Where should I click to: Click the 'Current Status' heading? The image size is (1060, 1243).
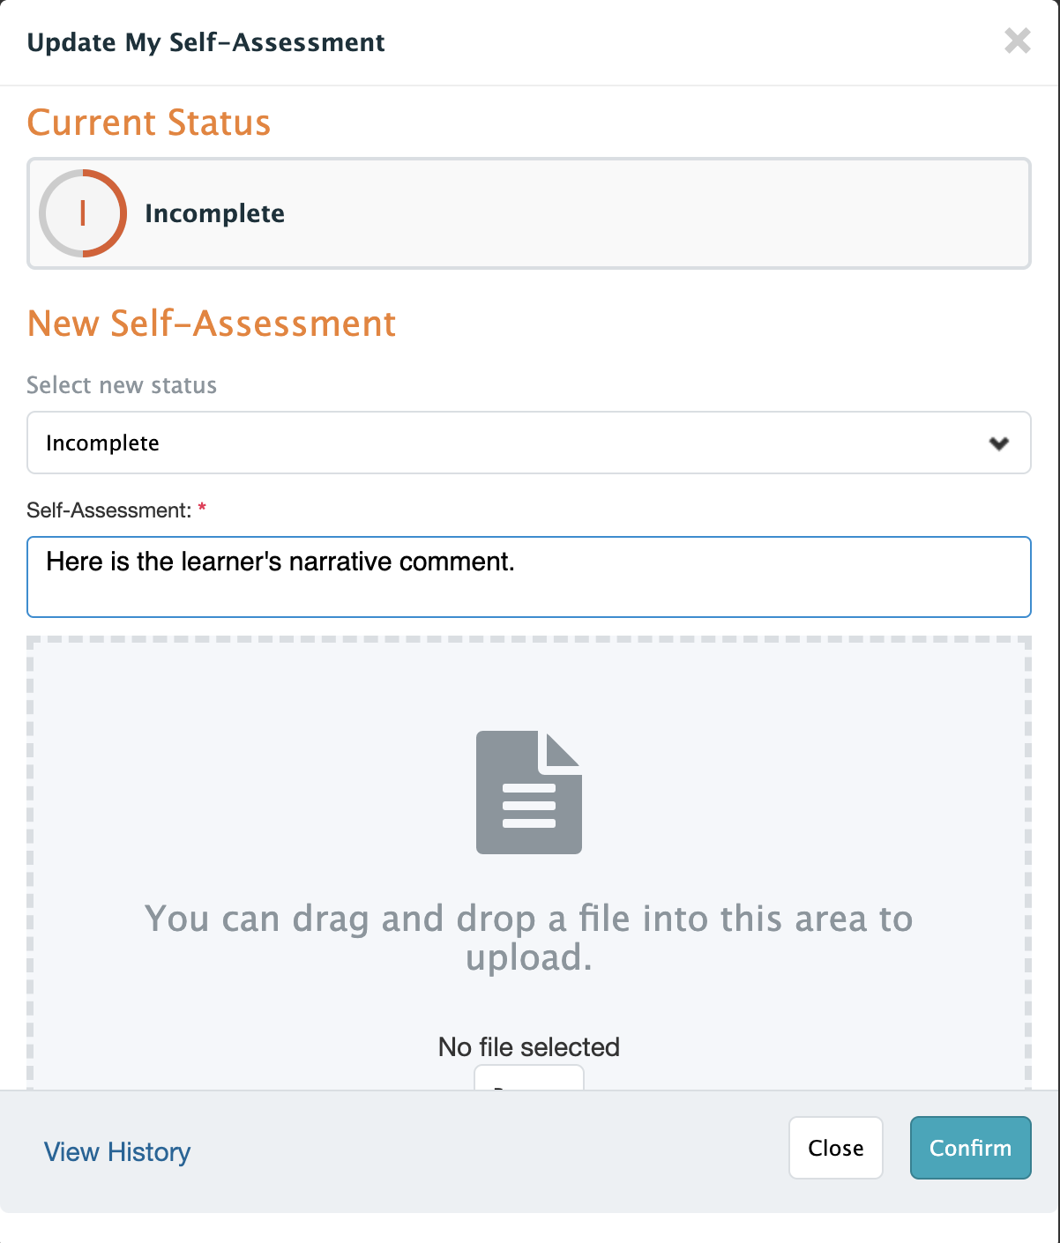148,123
